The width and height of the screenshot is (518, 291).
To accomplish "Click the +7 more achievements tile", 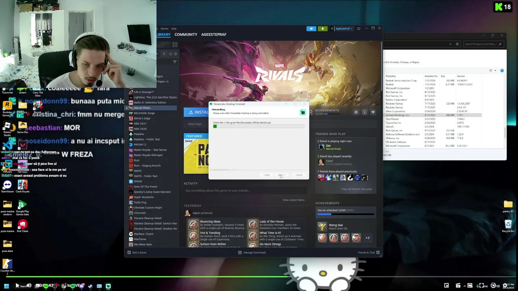I will tap(367, 238).
